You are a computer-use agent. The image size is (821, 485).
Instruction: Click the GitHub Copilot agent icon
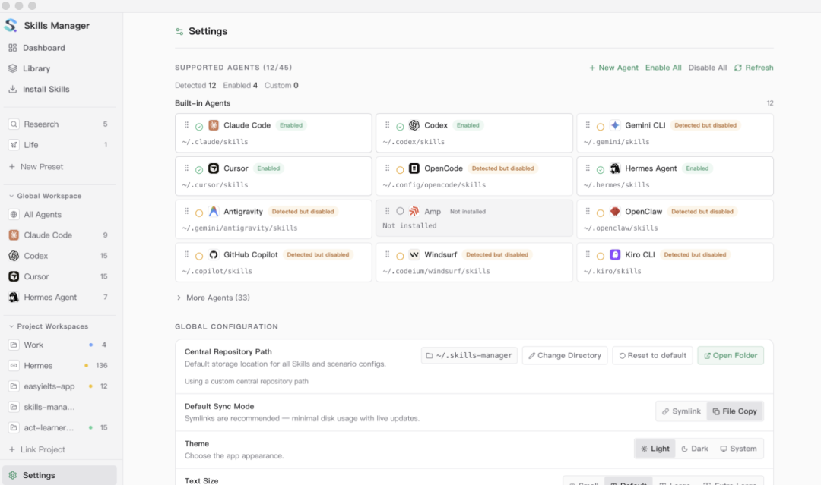[x=214, y=254]
